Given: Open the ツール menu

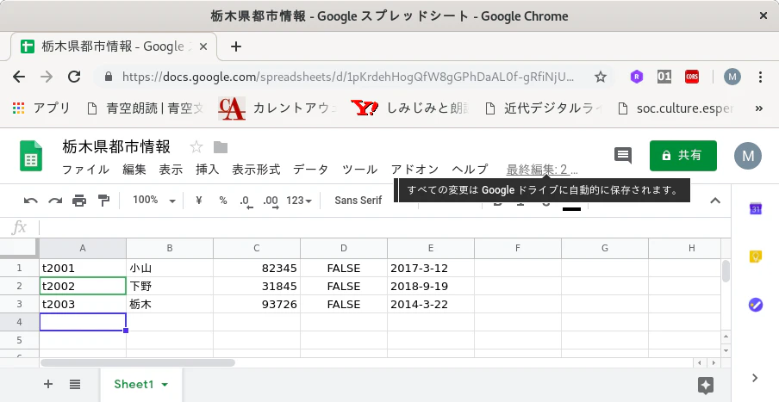Looking at the screenshot, I should tap(359, 170).
